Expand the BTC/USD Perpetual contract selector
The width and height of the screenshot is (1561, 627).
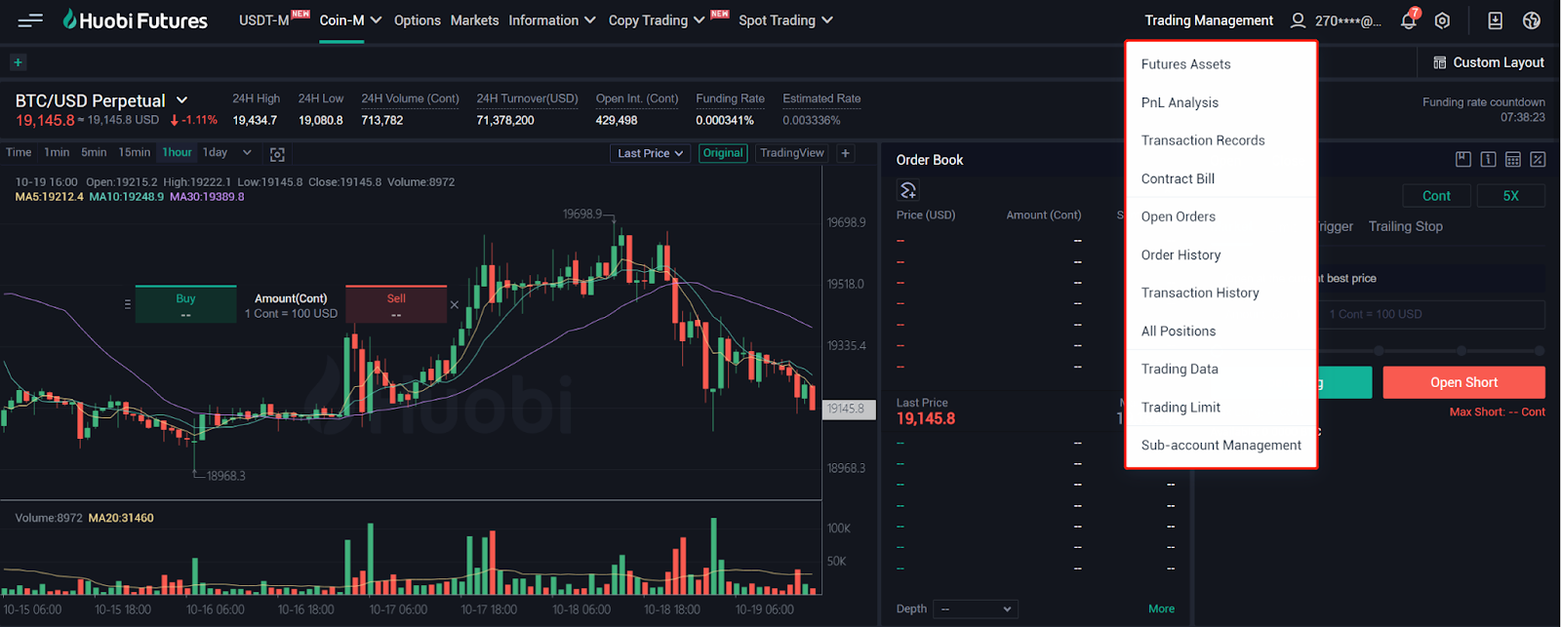(x=181, y=100)
